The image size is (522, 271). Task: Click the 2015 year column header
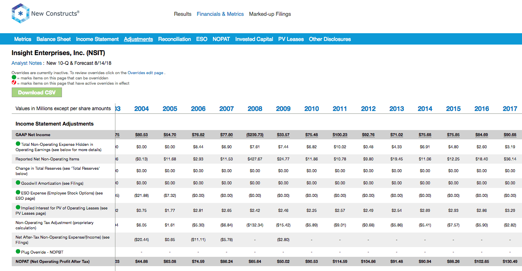pyautogui.click(x=453, y=109)
